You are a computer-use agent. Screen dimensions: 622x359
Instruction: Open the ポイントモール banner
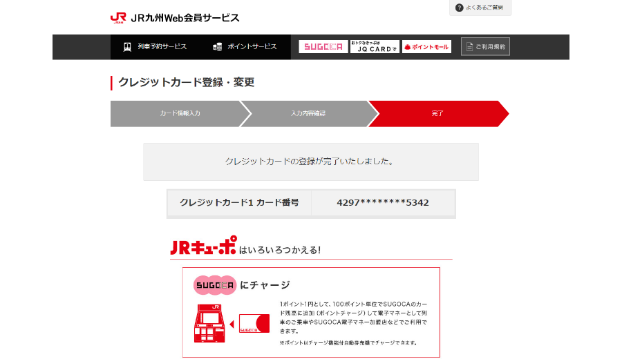pos(426,46)
